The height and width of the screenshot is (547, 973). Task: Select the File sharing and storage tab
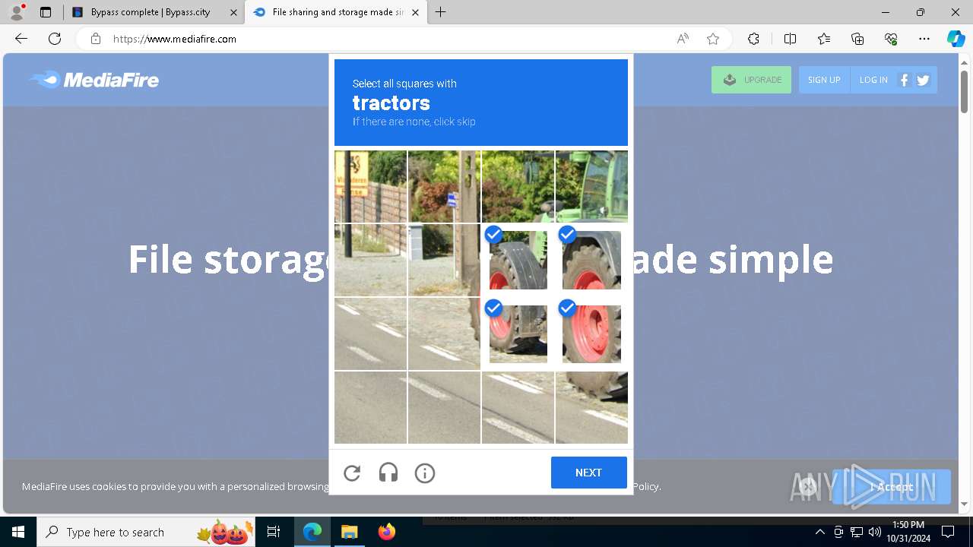click(338, 12)
